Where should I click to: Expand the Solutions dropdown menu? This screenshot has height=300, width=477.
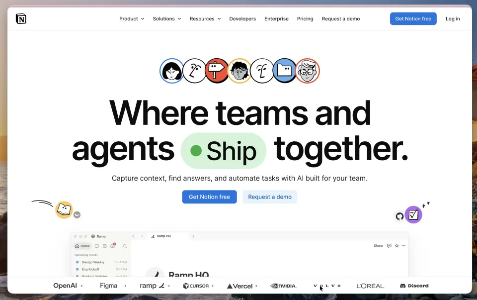(x=167, y=19)
